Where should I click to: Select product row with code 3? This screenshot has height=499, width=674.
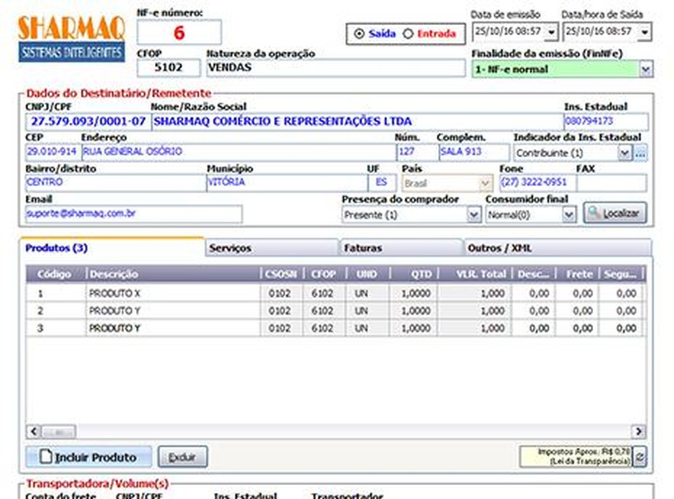click(335, 329)
